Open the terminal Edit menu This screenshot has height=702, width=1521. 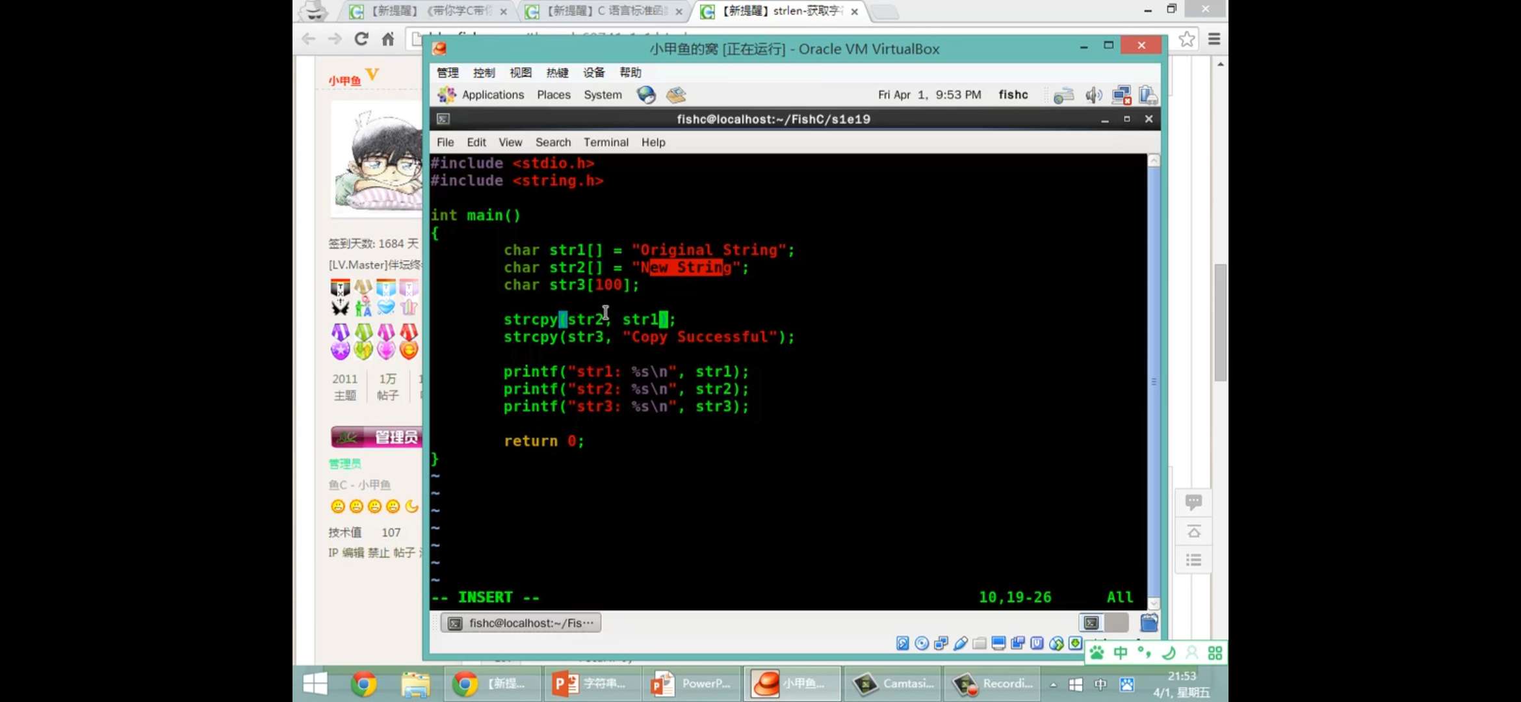click(x=476, y=142)
